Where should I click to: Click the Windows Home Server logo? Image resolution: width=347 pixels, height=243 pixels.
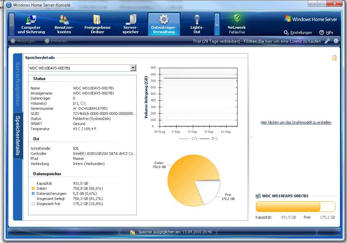pos(311,19)
